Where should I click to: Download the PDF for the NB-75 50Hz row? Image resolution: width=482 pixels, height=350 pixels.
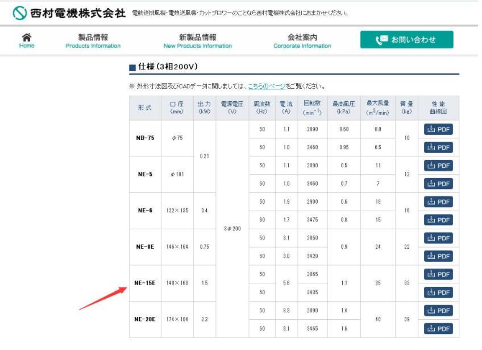click(438, 129)
